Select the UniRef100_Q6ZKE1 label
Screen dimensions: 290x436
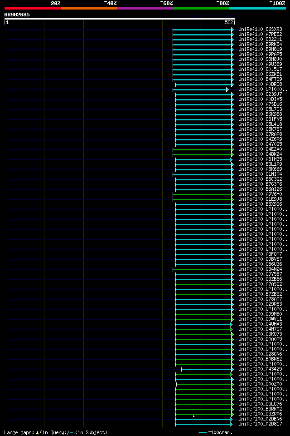click(260, 74)
